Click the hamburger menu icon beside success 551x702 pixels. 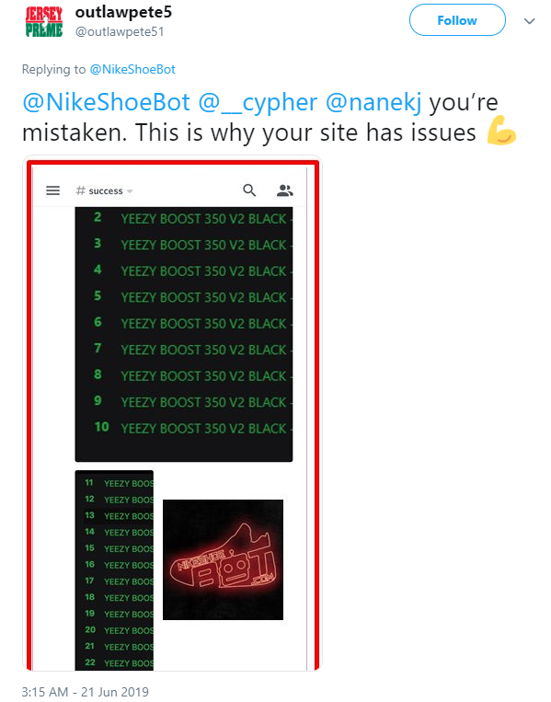pyautogui.click(x=52, y=190)
